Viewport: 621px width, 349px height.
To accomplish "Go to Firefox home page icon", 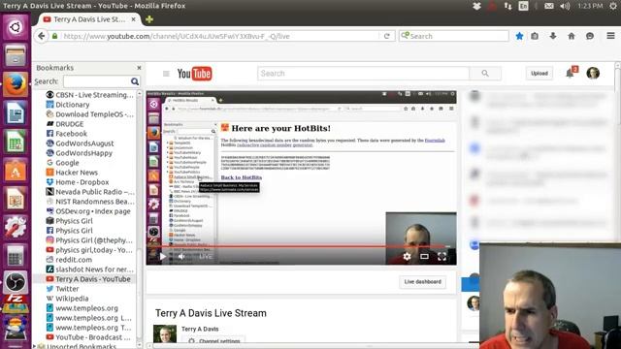I will pos(572,36).
